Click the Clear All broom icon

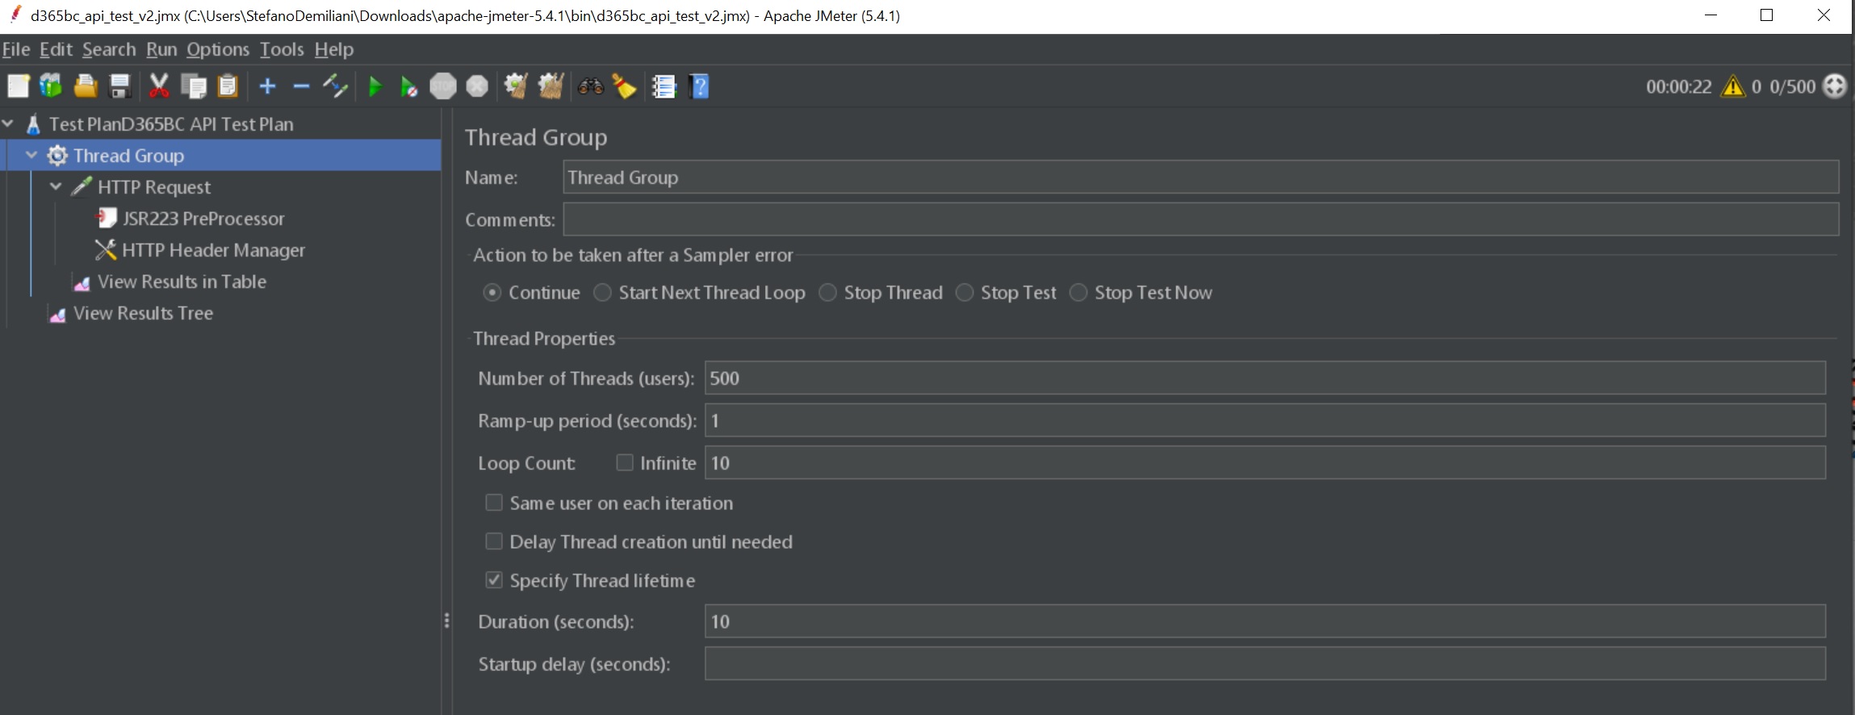click(x=551, y=86)
